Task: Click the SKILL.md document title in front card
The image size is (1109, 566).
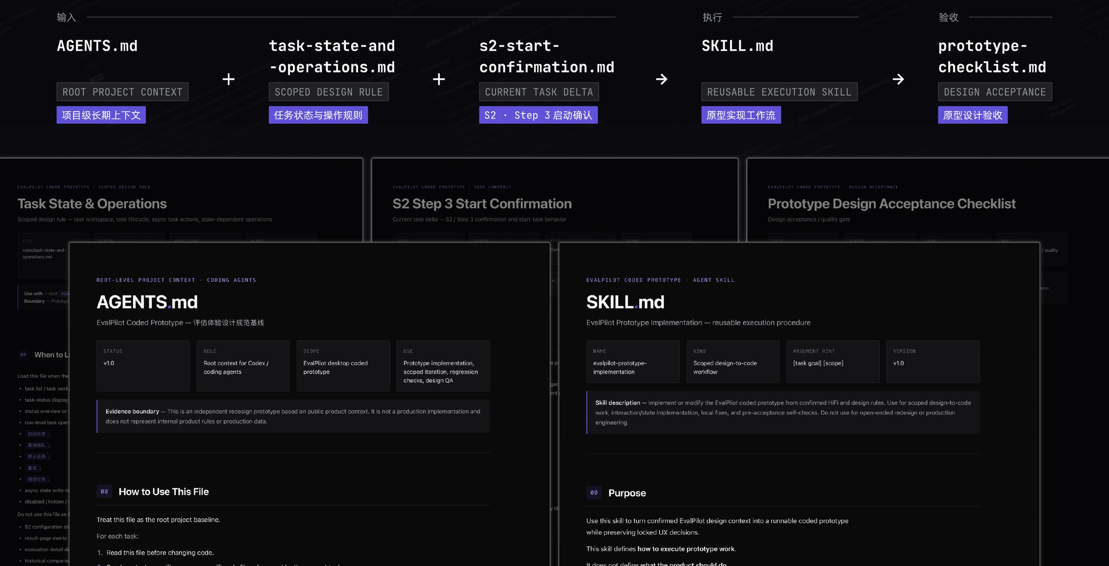Action: (x=625, y=302)
